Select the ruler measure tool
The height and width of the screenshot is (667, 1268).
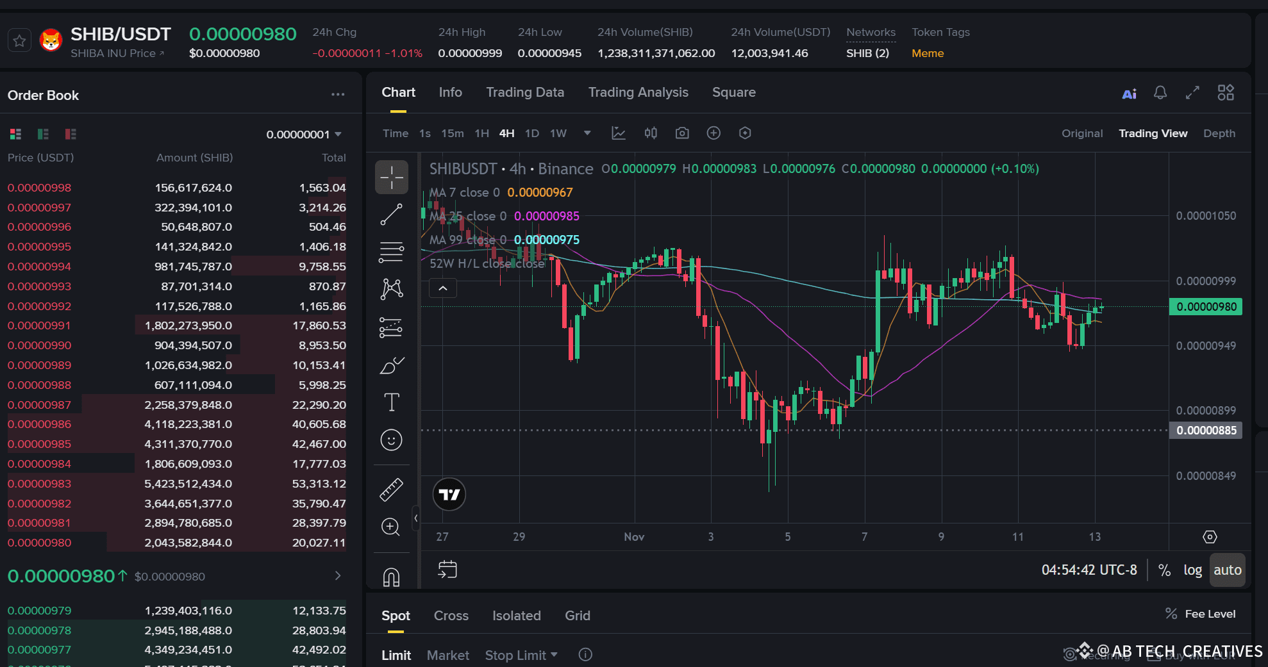391,490
